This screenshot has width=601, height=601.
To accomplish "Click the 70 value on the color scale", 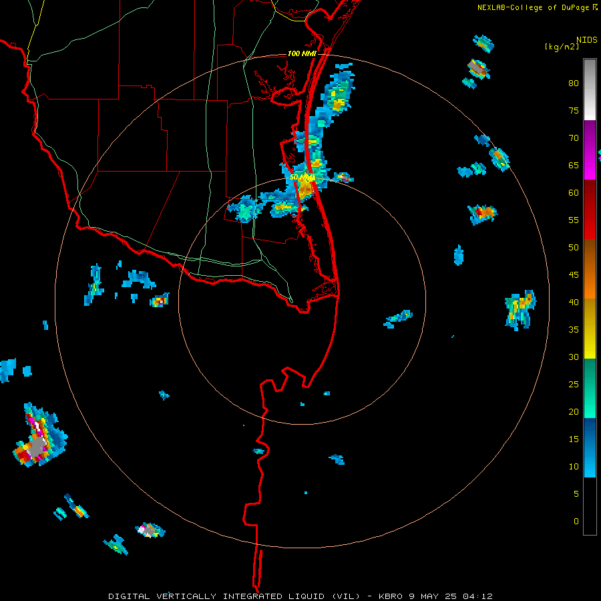I will 574,138.
